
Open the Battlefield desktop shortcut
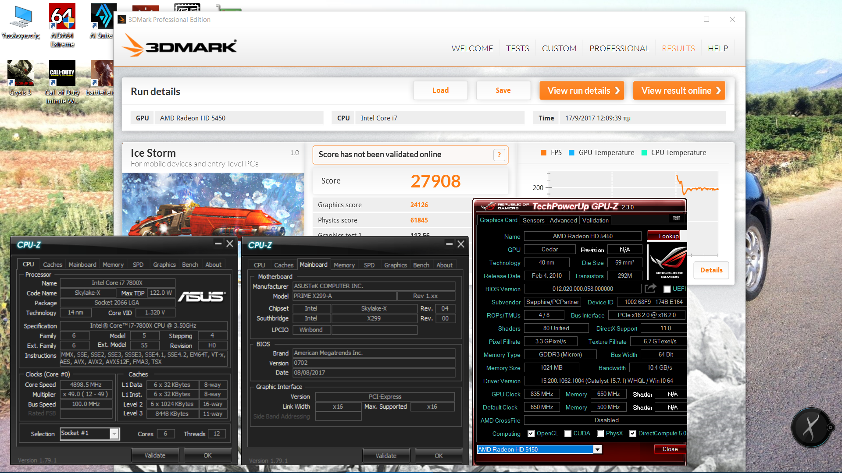pos(101,78)
